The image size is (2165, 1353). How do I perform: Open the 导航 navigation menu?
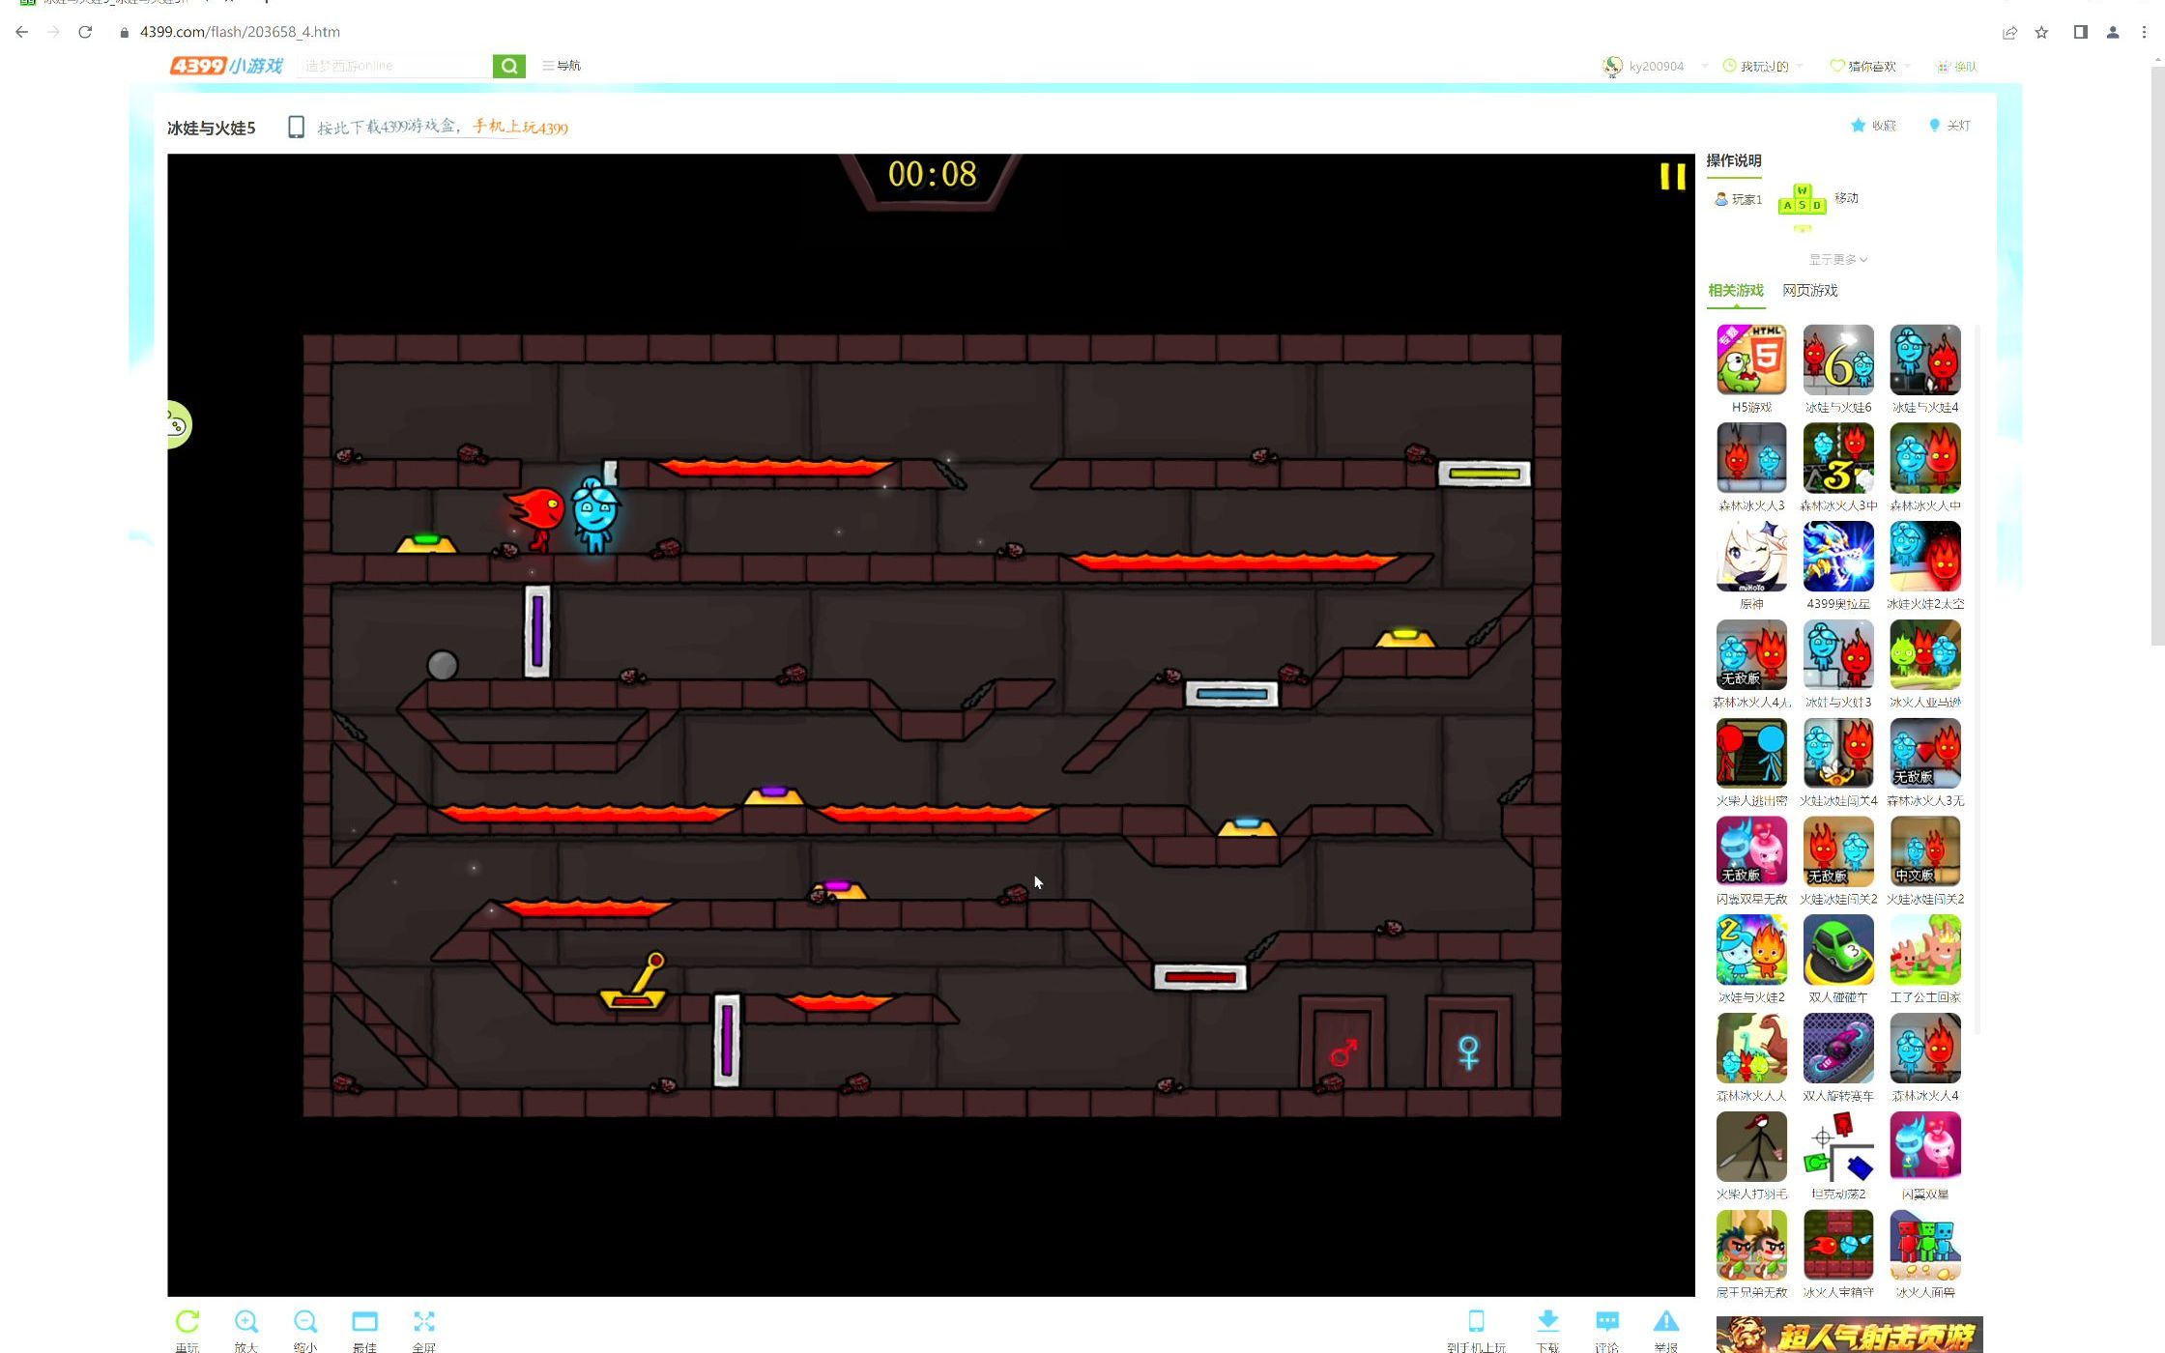coord(562,66)
